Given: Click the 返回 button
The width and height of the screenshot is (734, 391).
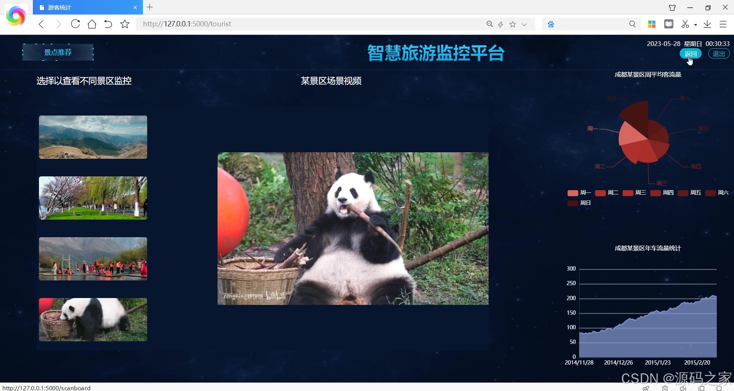Looking at the screenshot, I should coord(690,54).
